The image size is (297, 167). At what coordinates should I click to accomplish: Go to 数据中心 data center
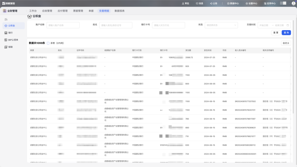point(233,3)
